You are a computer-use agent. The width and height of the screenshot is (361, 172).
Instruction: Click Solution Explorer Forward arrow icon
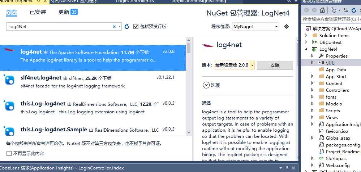click(314, 10)
